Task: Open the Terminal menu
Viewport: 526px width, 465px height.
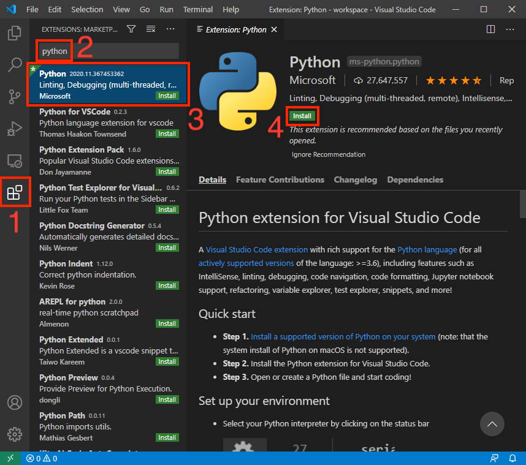Action: [197, 9]
